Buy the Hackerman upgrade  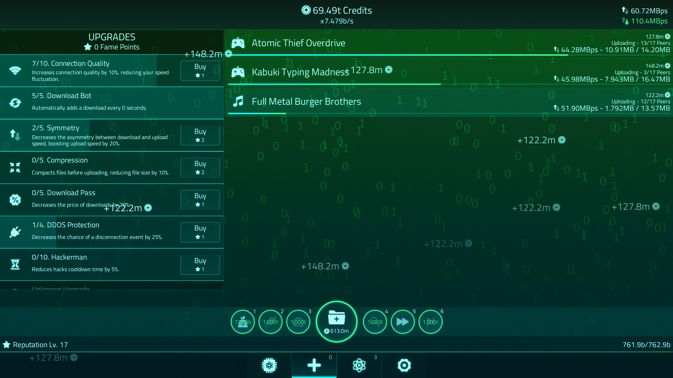200,264
